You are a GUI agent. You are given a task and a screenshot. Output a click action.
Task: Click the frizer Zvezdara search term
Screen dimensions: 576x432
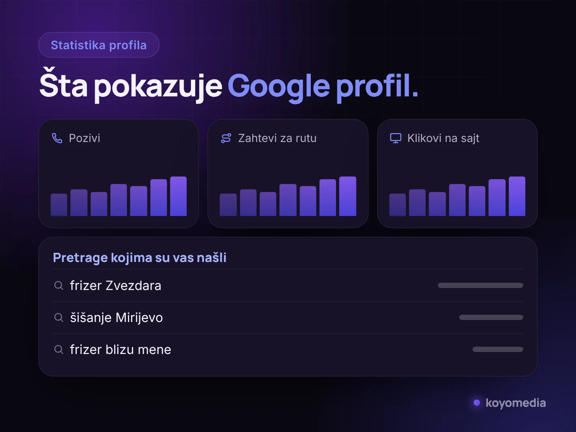(x=116, y=286)
